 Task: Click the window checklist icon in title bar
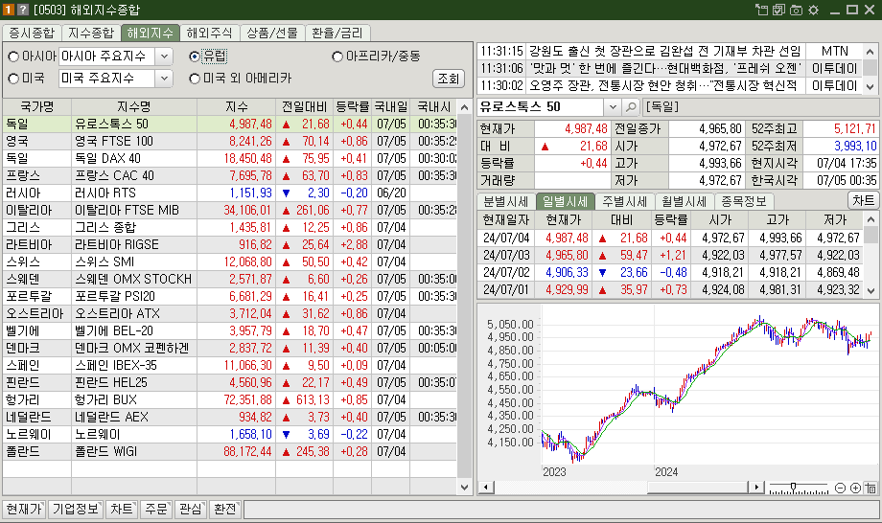pyautogui.click(x=779, y=10)
